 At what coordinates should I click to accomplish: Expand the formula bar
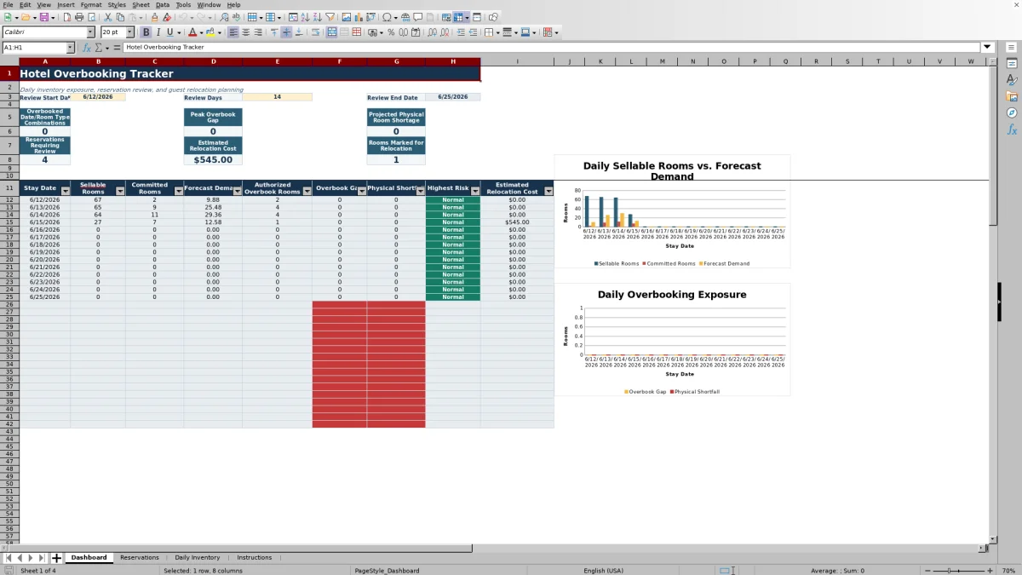tap(988, 48)
